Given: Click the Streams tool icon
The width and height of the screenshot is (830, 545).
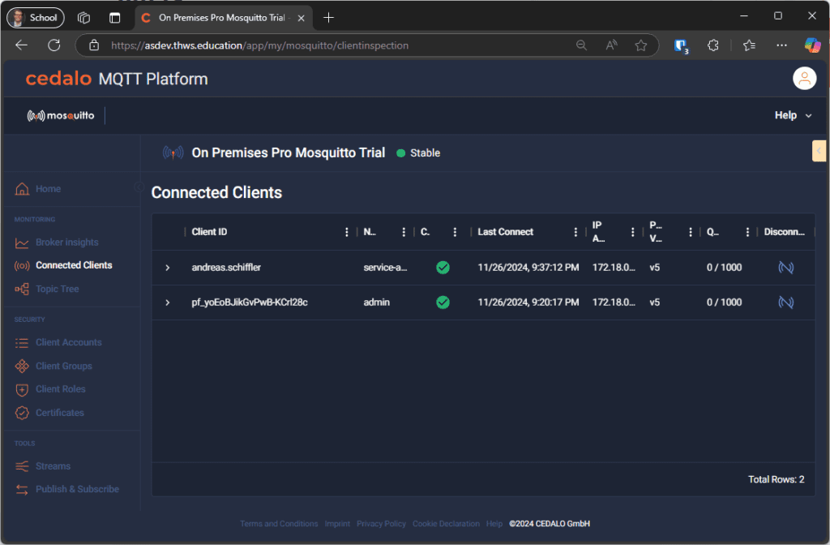Looking at the screenshot, I should (x=23, y=466).
